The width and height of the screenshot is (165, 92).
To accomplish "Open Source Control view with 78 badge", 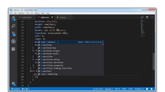I will 13,34.
